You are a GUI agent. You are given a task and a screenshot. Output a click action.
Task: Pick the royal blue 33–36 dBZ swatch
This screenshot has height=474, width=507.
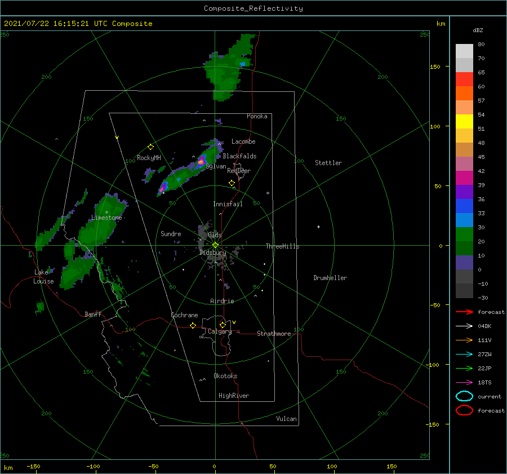tap(464, 206)
